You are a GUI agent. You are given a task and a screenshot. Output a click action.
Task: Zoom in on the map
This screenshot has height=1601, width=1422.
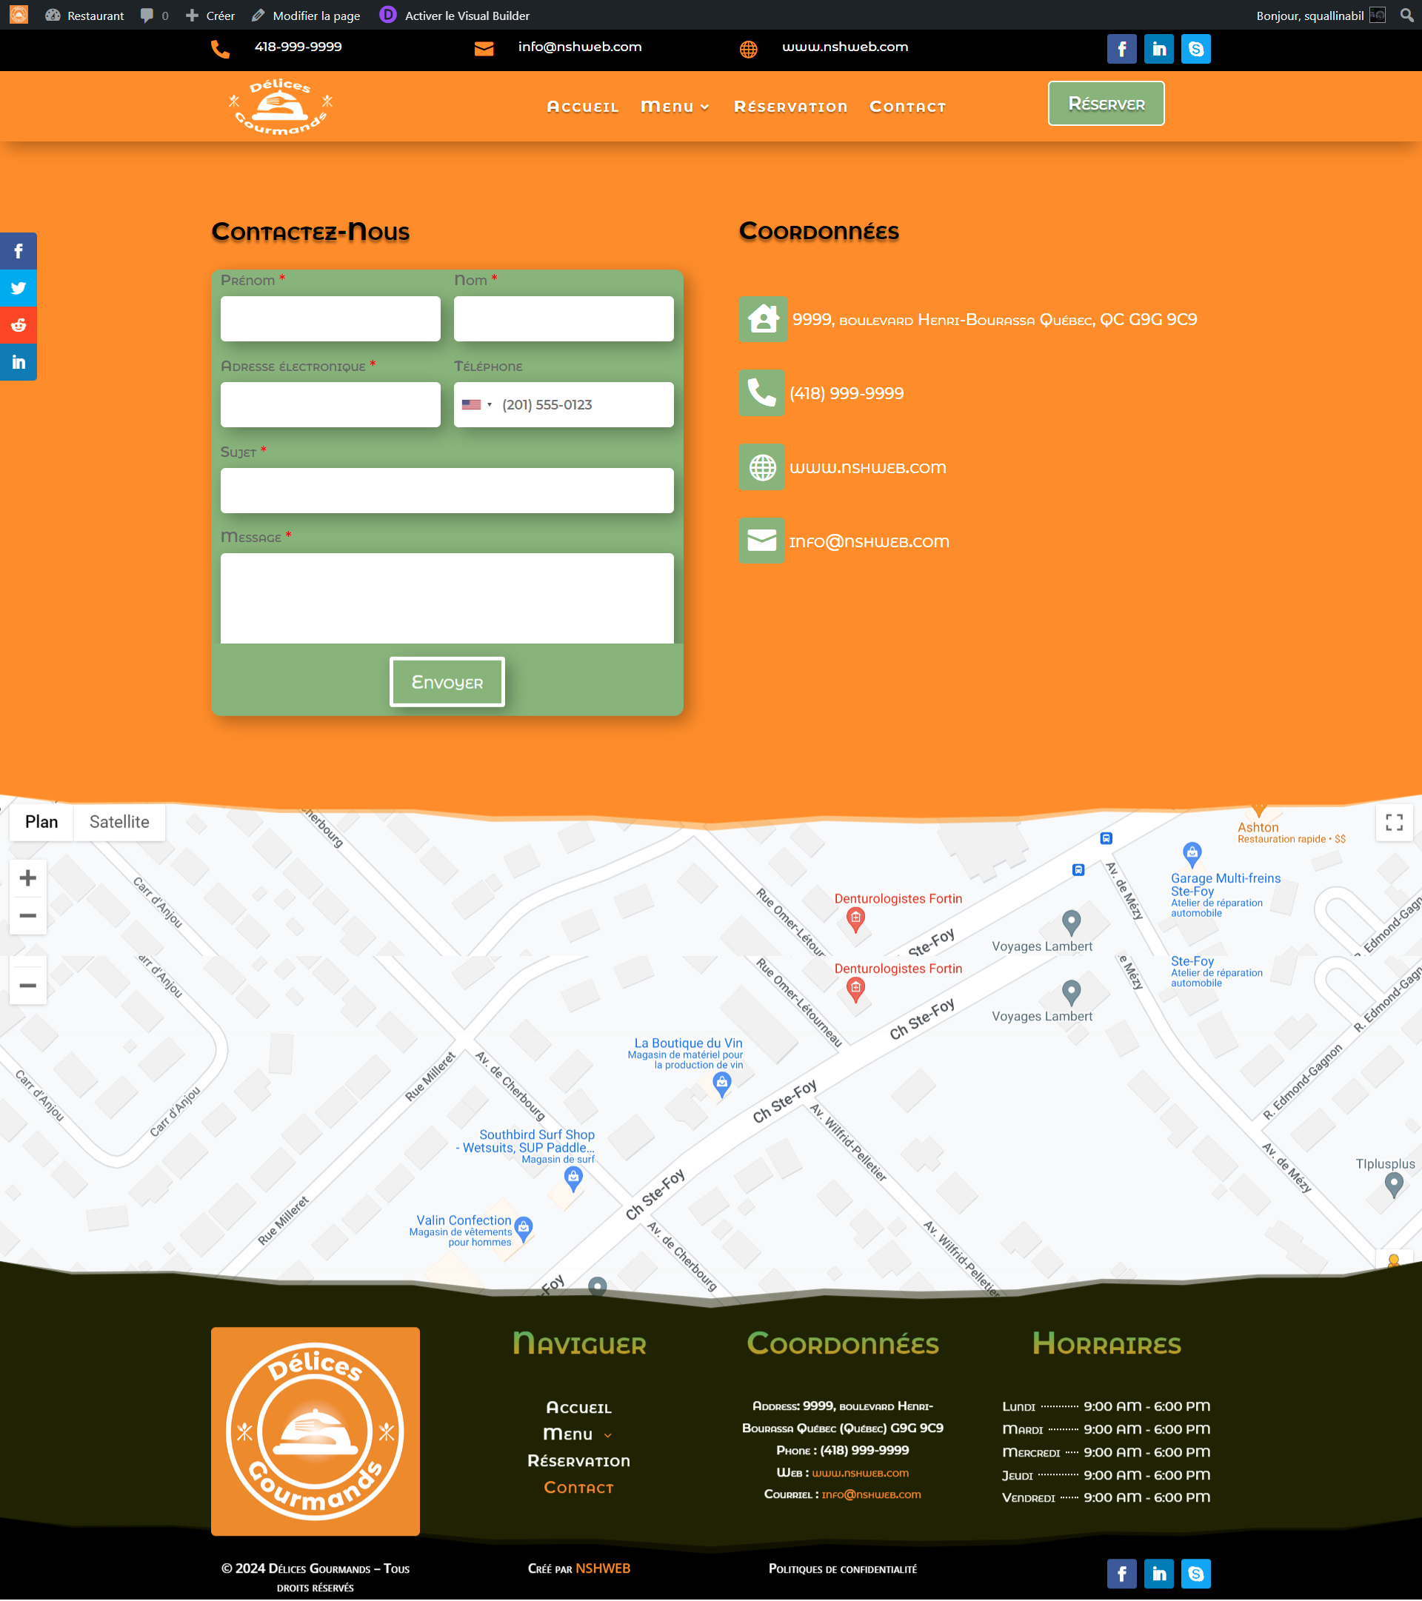tap(27, 878)
